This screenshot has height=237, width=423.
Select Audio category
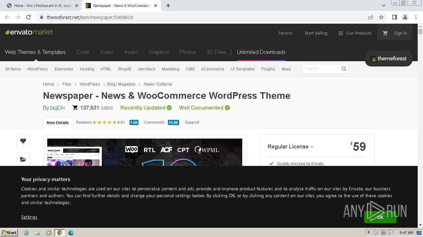pos(131,52)
